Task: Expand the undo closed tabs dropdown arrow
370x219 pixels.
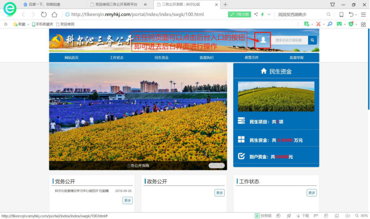Action: click(x=356, y=14)
